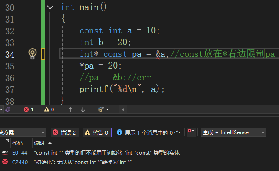This screenshot has width=279, height=171.
Task: Open the solution scope dropdown
Action: 23,132
